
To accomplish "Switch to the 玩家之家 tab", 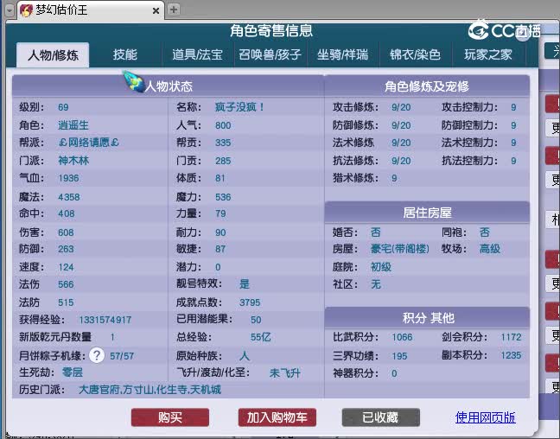I will point(488,54).
